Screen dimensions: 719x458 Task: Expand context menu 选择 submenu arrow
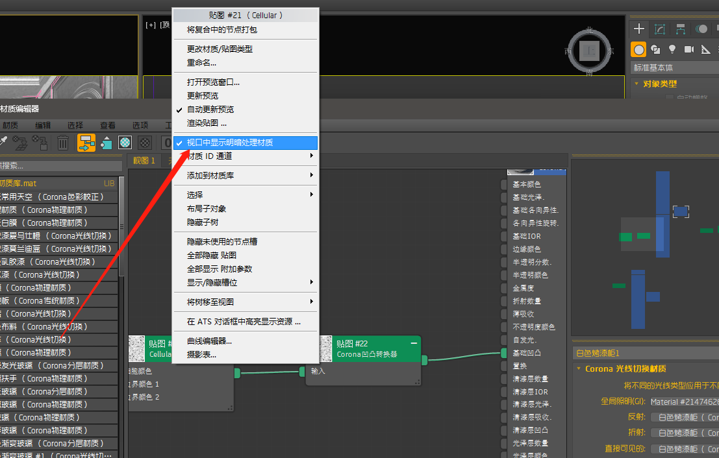(311, 195)
